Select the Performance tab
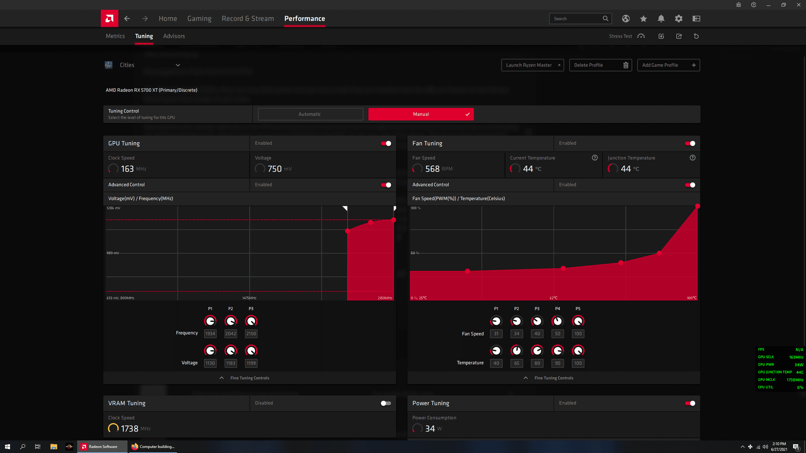This screenshot has width=806, height=453. [305, 19]
